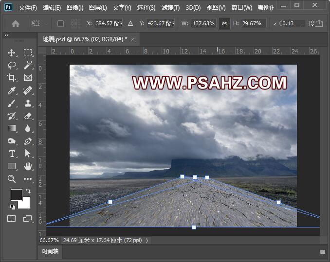The width and height of the screenshot is (330, 262).
Task: Select the Magic Wand tool
Action: pyautogui.click(x=28, y=65)
